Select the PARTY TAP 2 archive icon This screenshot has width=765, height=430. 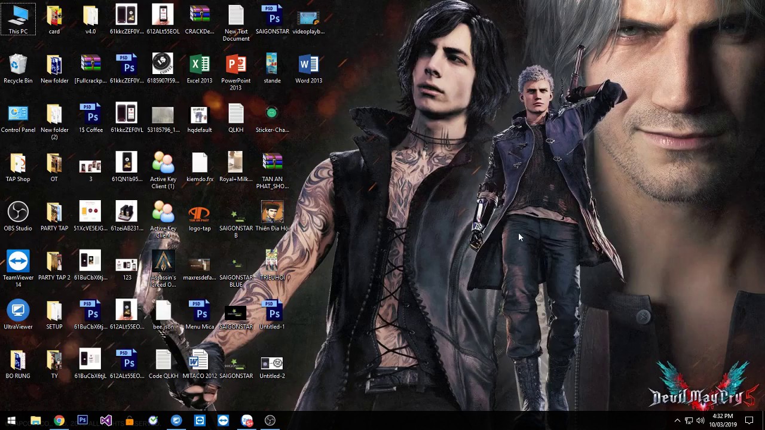[54, 266]
